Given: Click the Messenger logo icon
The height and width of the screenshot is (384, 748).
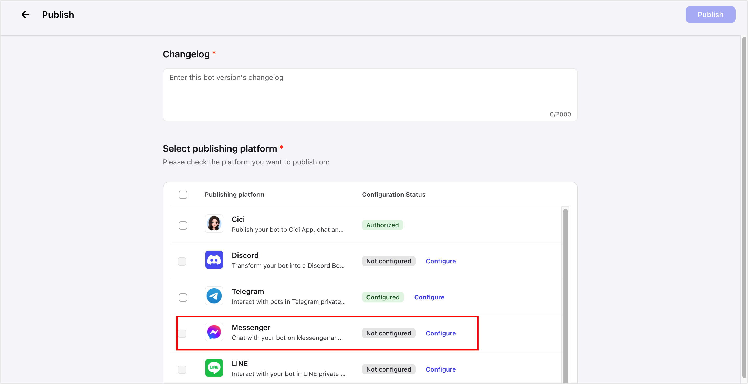Looking at the screenshot, I should pos(214,332).
